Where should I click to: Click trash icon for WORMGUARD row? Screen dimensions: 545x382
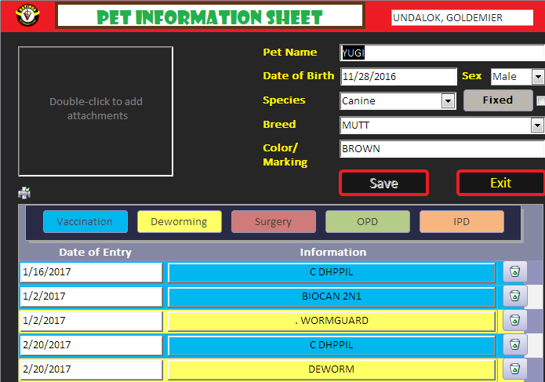pyautogui.click(x=514, y=321)
